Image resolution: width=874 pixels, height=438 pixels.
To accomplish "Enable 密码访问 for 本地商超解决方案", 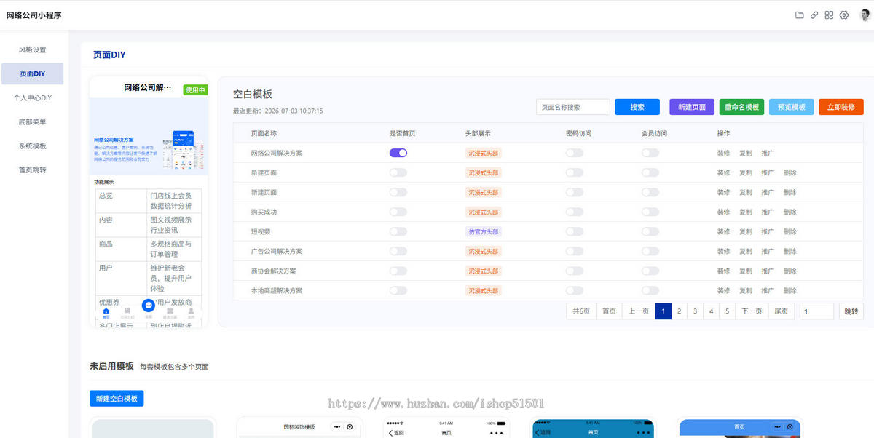I will click(x=575, y=290).
